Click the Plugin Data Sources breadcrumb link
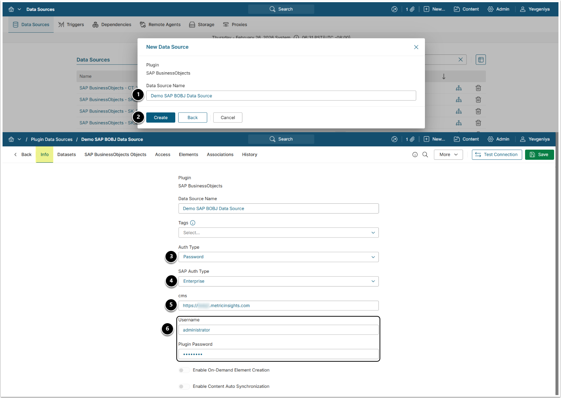This screenshot has height=398, width=561. 52,139
